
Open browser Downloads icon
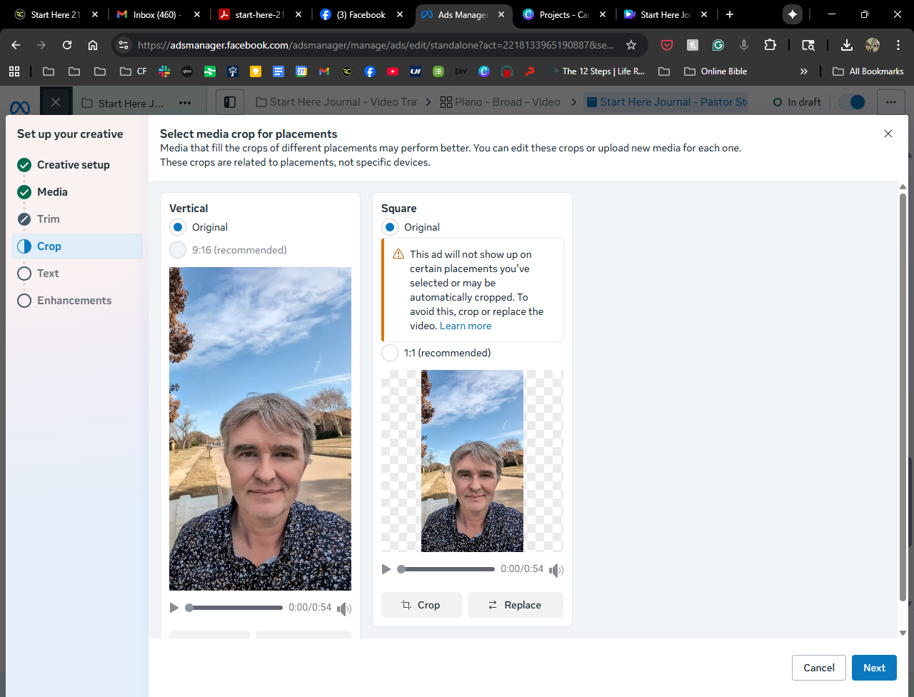tap(846, 45)
